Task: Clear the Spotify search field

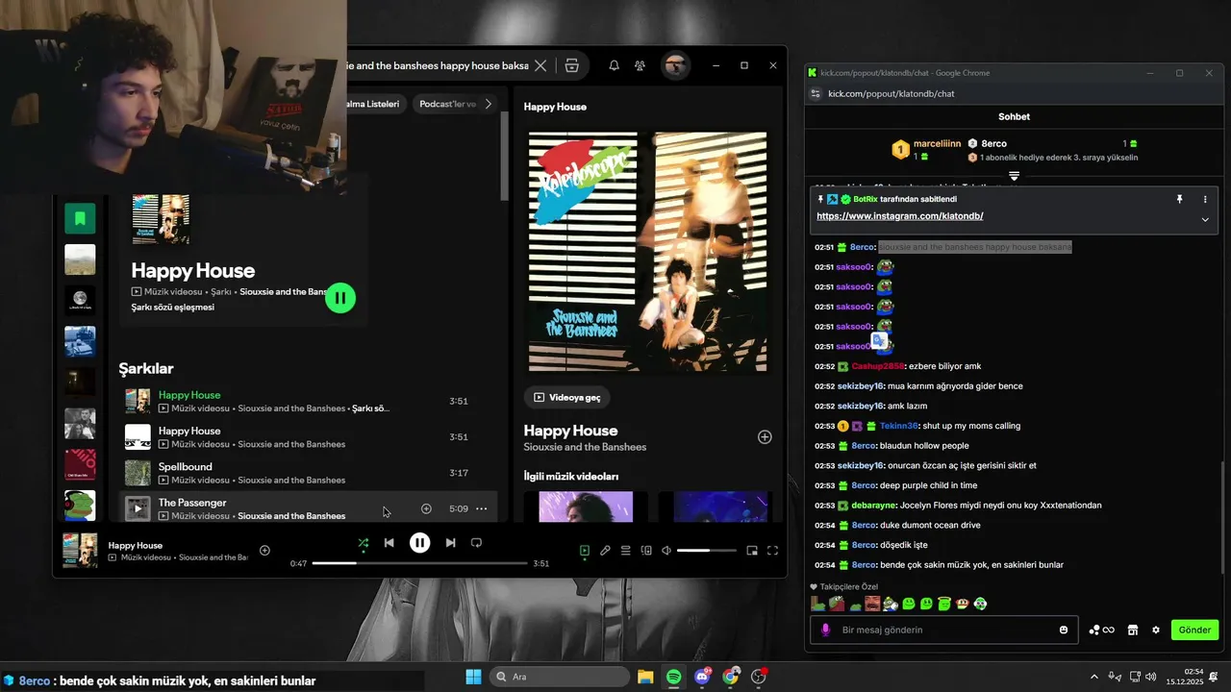Action: click(540, 65)
